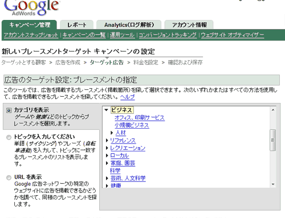Go to the アカウント情報 tab
The width and height of the screenshot is (285, 218).
tap(189, 24)
